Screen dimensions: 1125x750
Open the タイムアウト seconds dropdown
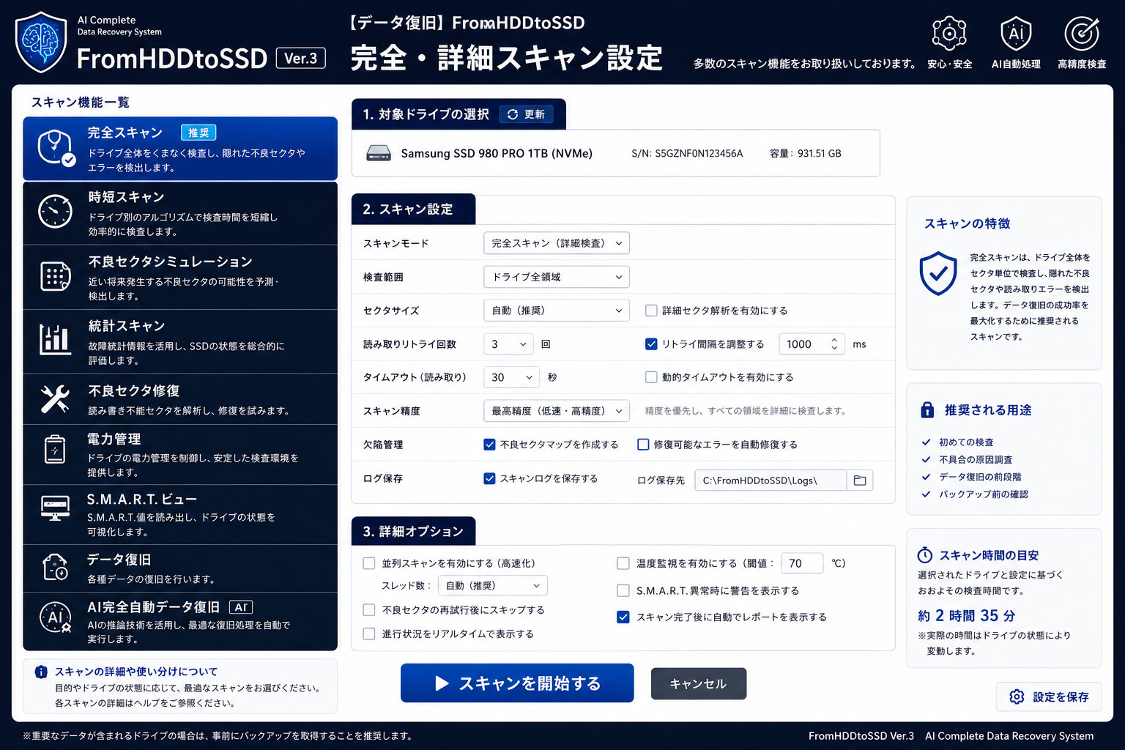coord(511,377)
